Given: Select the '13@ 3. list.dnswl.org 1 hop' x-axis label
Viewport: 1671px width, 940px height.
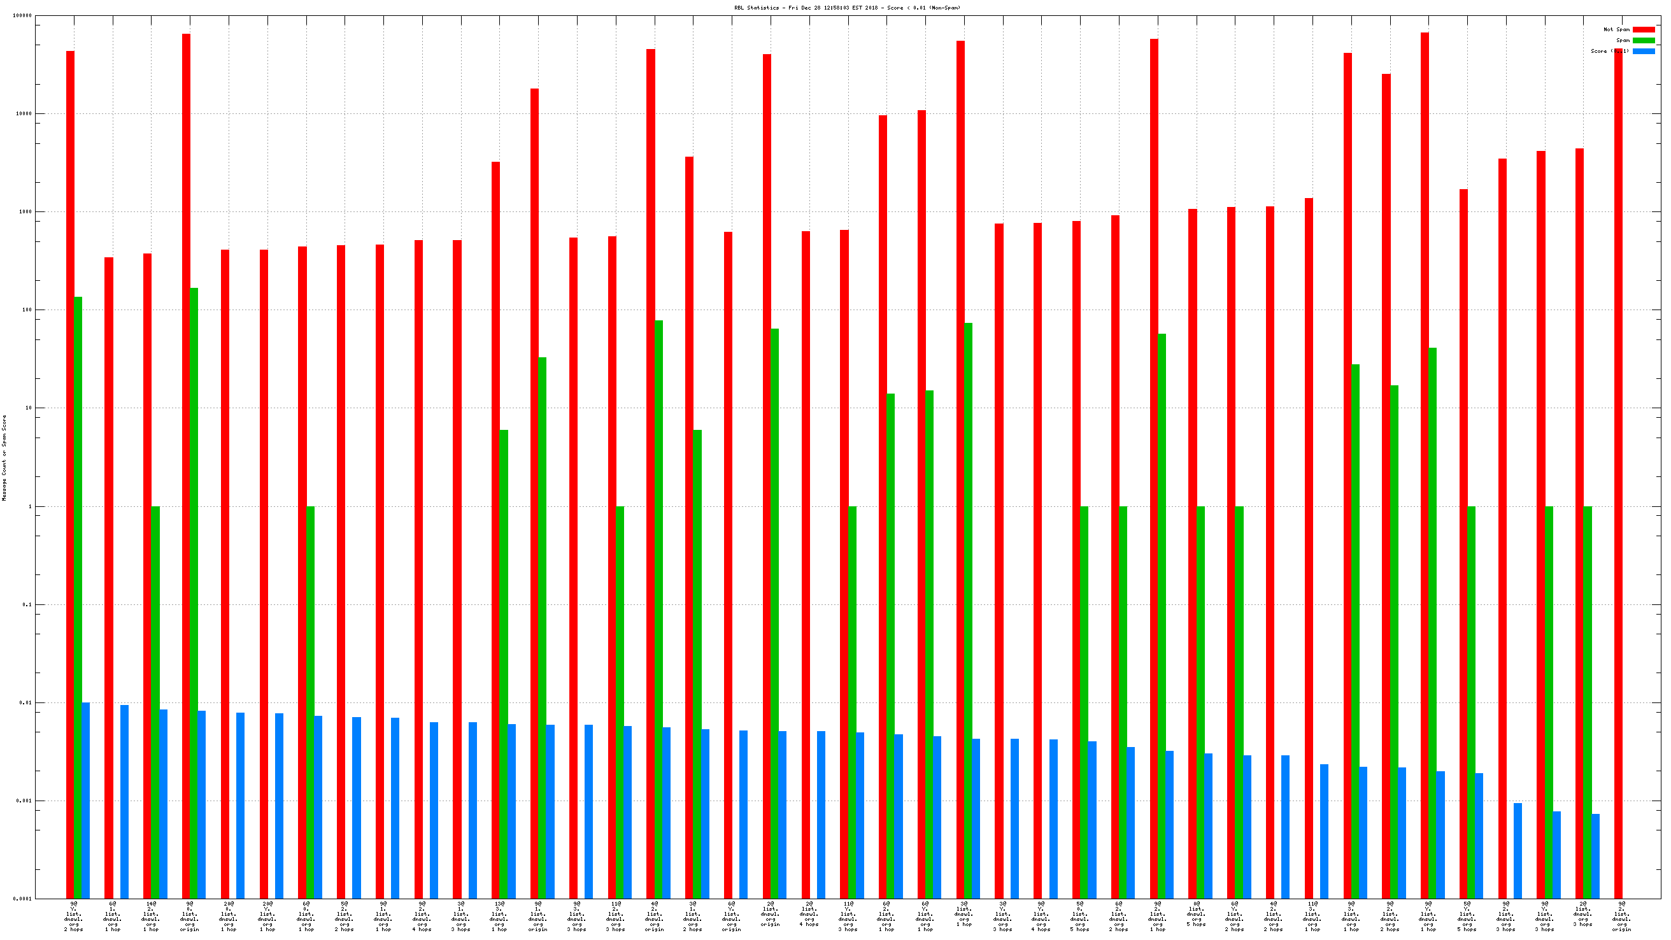Looking at the screenshot, I should pyautogui.click(x=499, y=916).
